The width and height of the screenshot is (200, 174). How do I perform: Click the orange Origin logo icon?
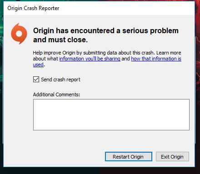point(19,34)
